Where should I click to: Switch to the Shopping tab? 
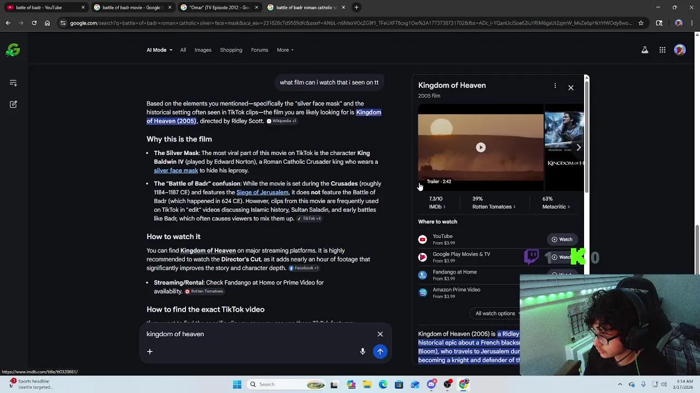click(231, 50)
